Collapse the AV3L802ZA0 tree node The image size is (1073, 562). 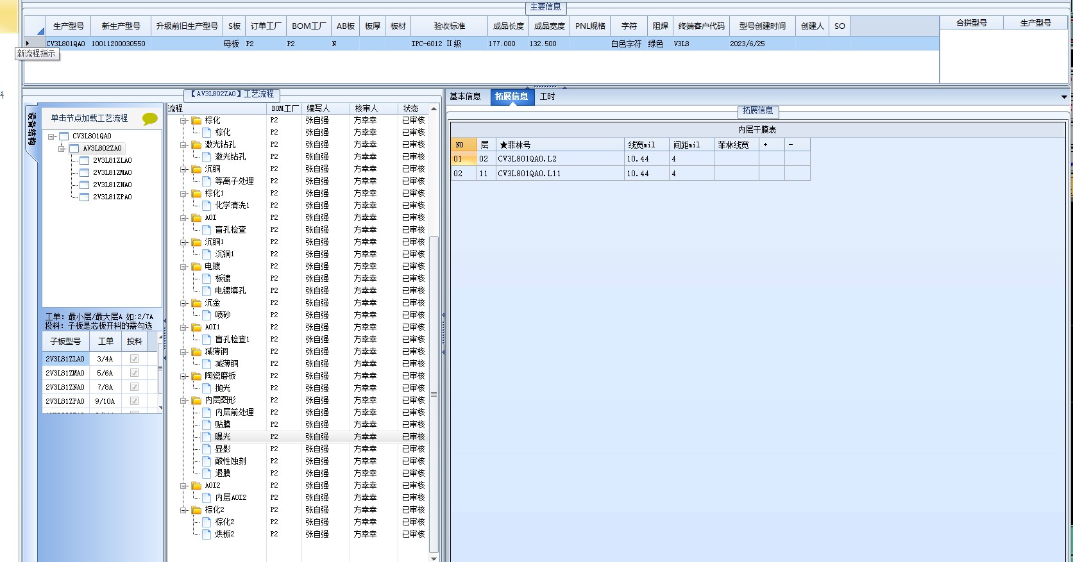pyautogui.click(x=62, y=149)
